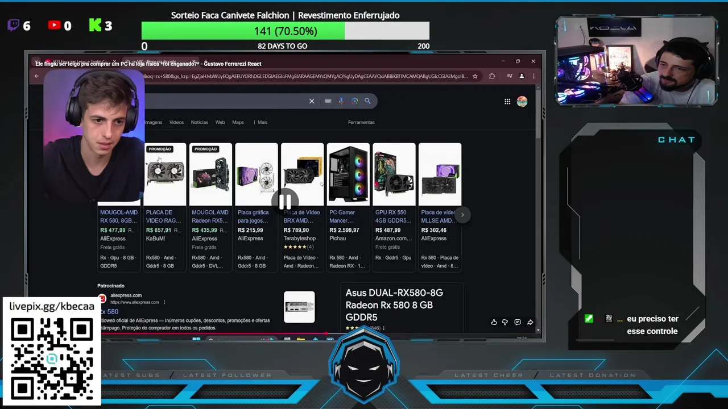Viewport: 728px width, 409px height.
Task: Open the Ferramentas search tools
Action: click(361, 122)
